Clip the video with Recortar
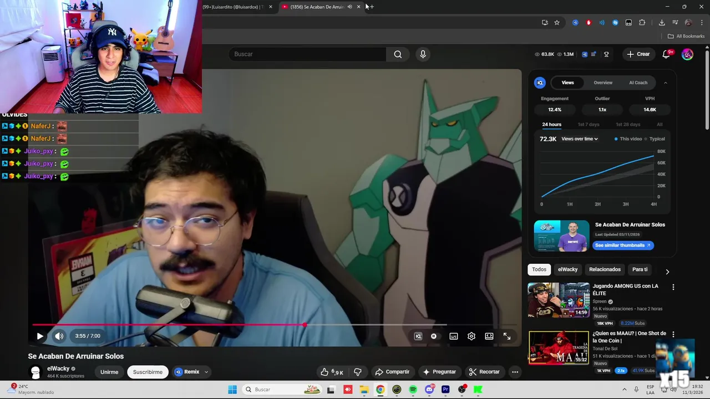710x399 pixels. tap(484, 372)
